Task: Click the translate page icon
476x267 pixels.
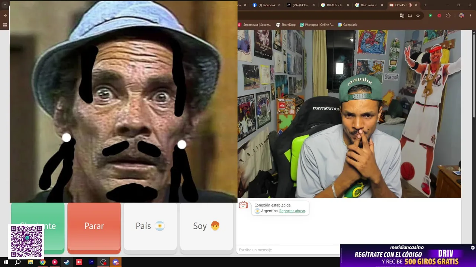Action: (402, 16)
